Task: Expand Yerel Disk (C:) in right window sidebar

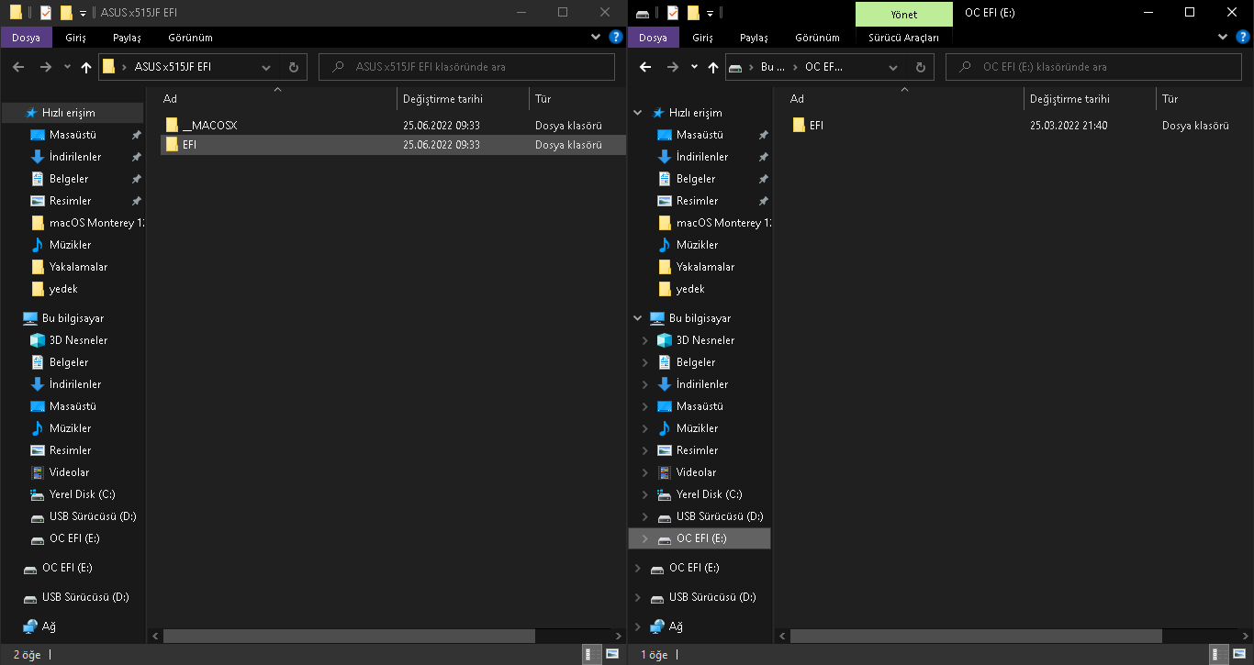Action: coord(644,494)
